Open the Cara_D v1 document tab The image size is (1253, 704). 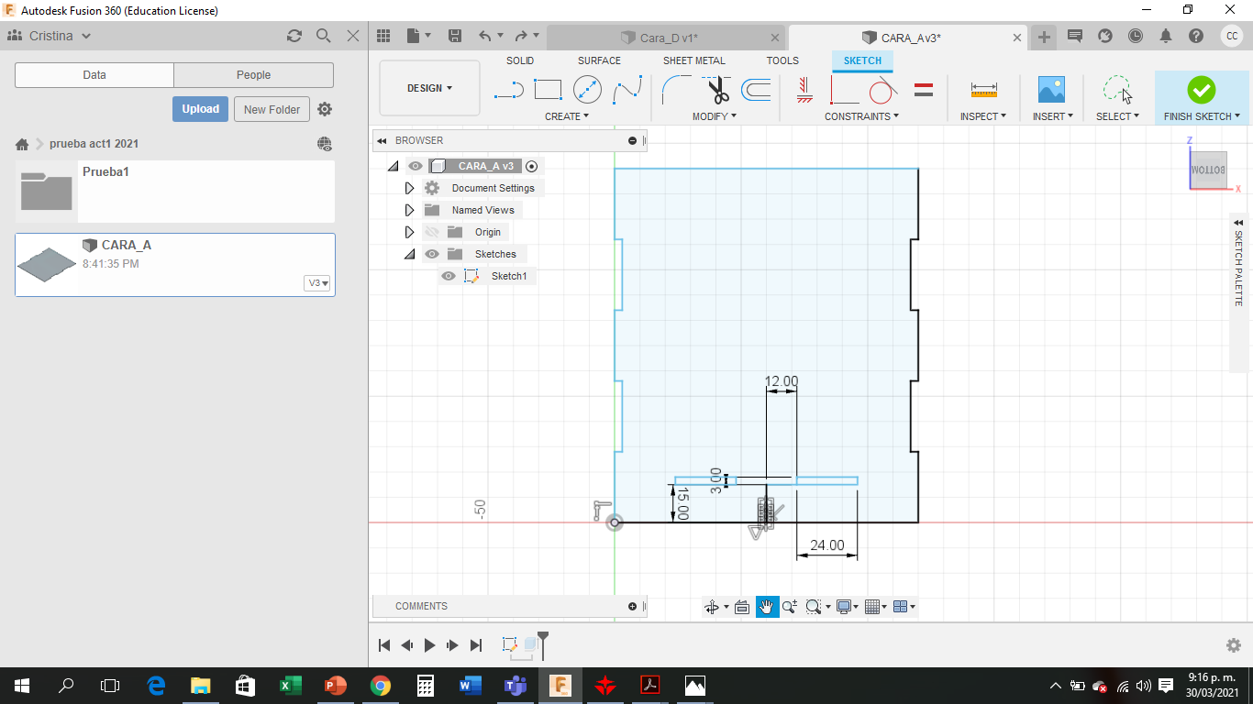coord(667,38)
